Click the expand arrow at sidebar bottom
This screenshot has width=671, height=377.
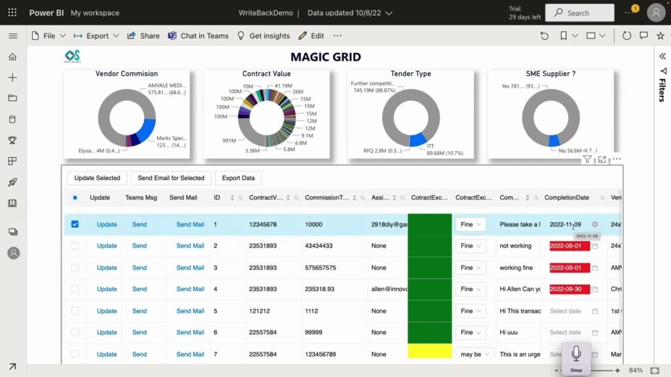click(12, 367)
